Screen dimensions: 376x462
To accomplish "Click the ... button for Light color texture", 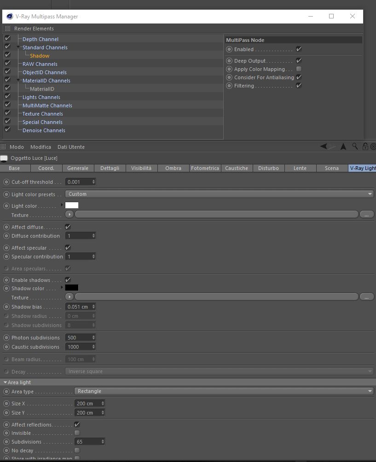I will [x=367, y=214].
